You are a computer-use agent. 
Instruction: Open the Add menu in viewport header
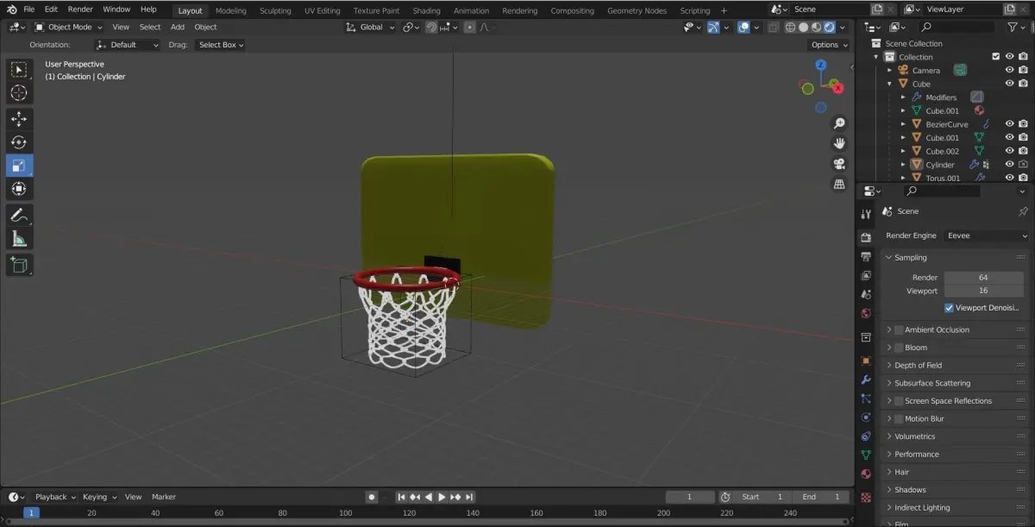(x=178, y=27)
